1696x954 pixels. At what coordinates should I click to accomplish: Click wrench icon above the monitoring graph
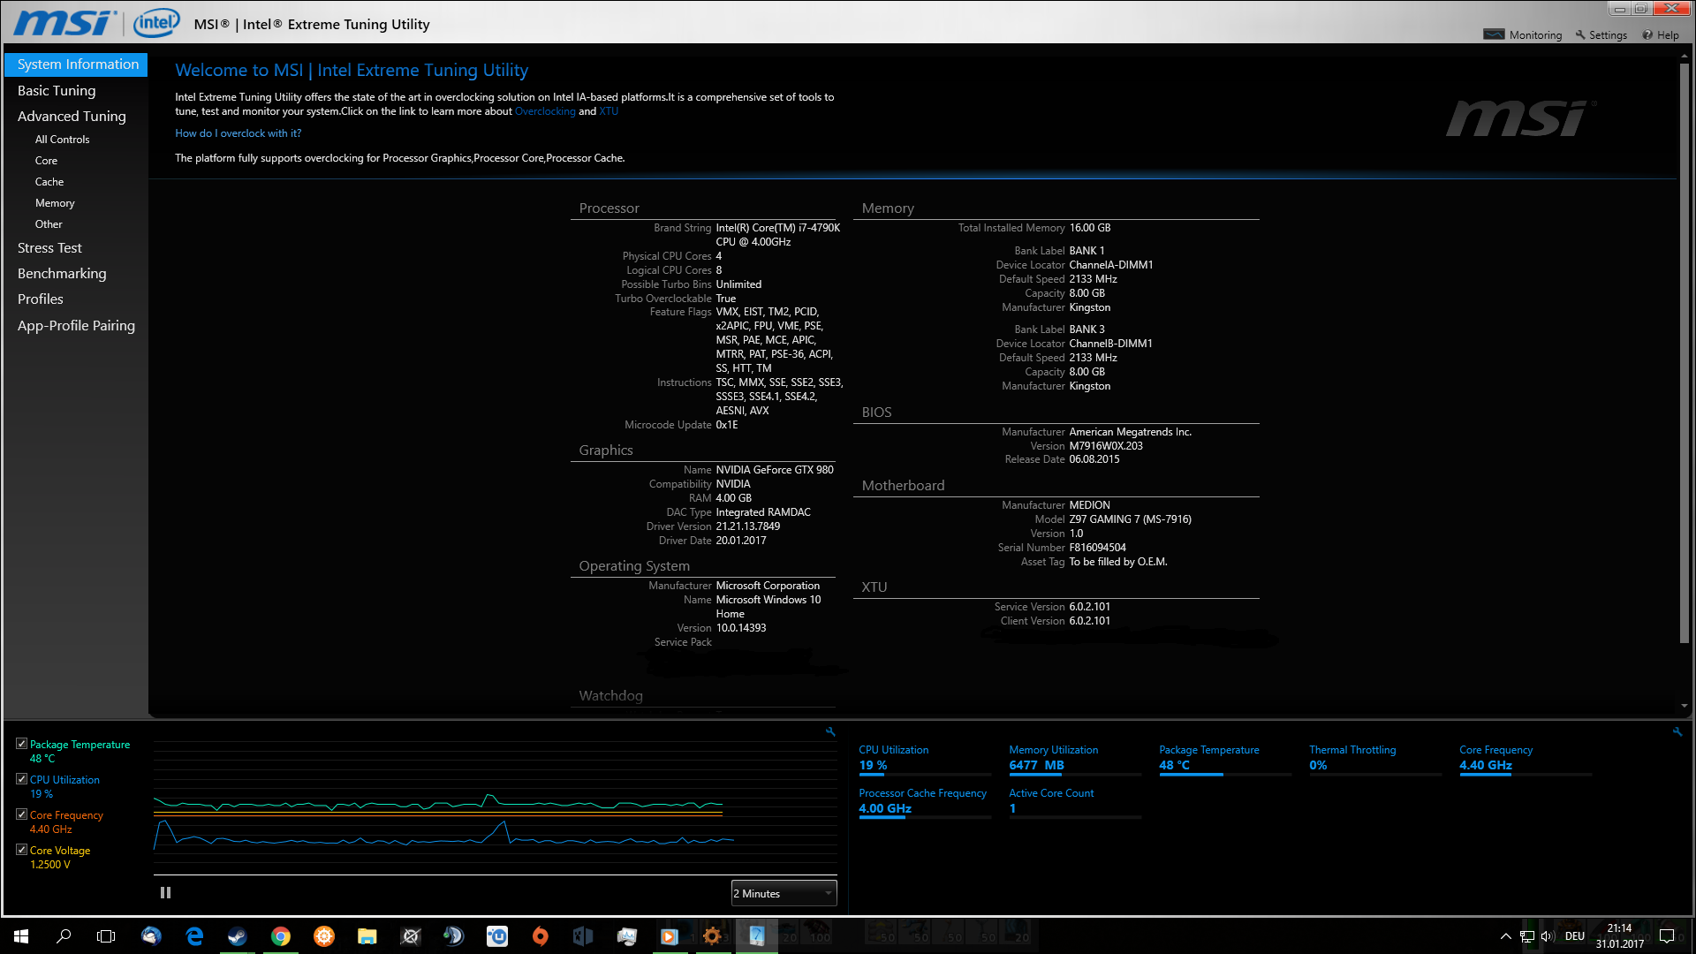pyautogui.click(x=830, y=731)
